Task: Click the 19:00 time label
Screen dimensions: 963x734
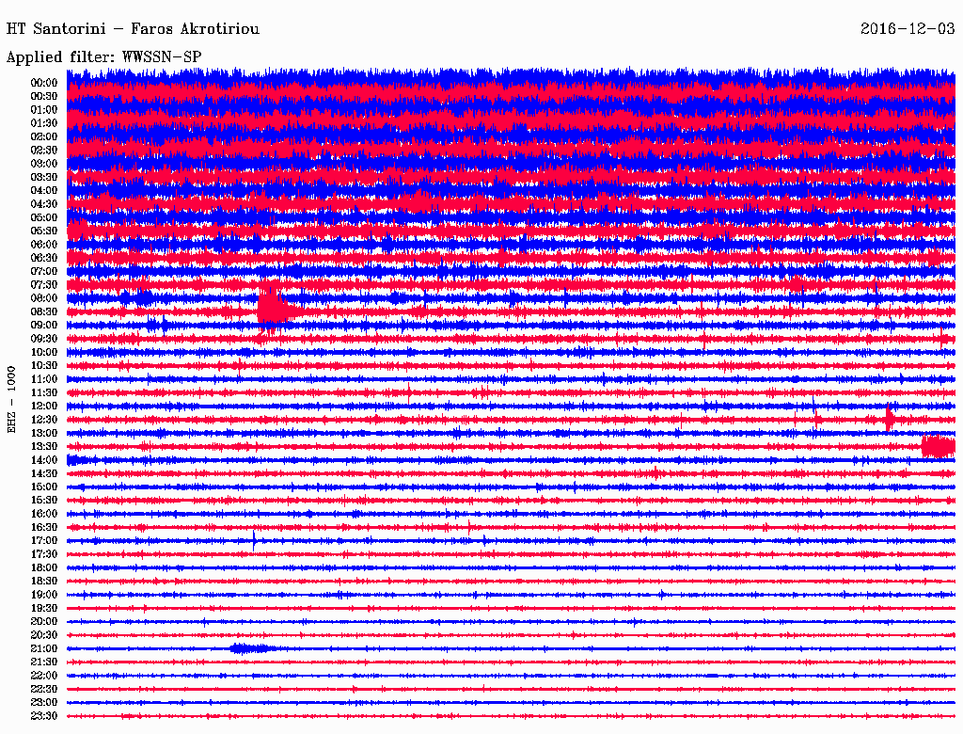Action: pyautogui.click(x=44, y=595)
